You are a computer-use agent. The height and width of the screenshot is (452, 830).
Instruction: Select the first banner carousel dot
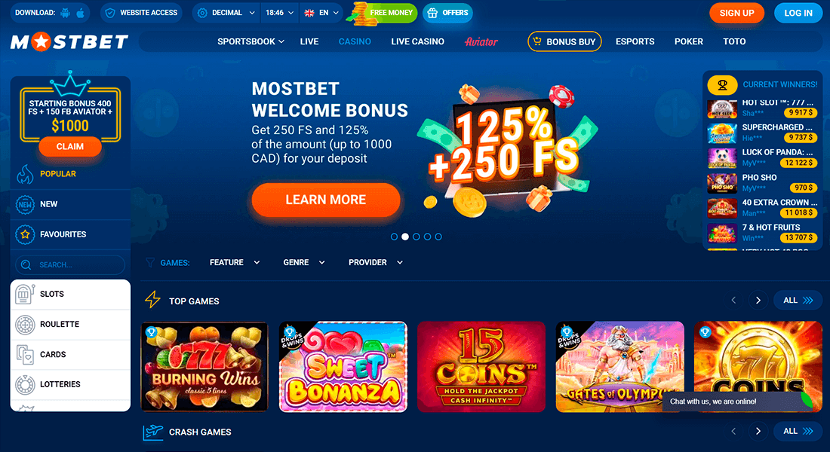pyautogui.click(x=394, y=237)
